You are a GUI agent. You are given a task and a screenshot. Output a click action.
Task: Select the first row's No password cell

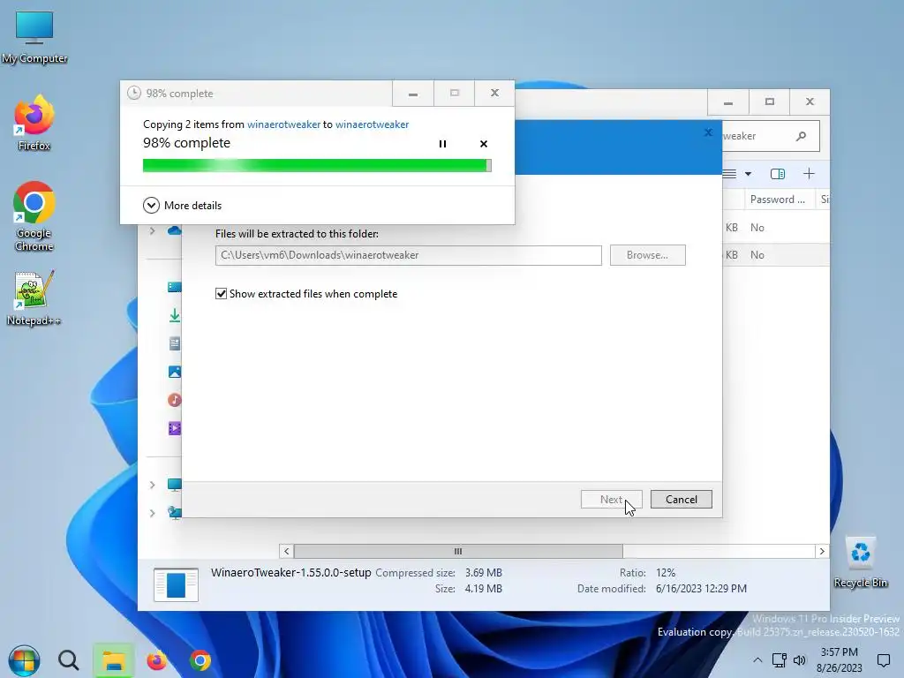pos(757,228)
